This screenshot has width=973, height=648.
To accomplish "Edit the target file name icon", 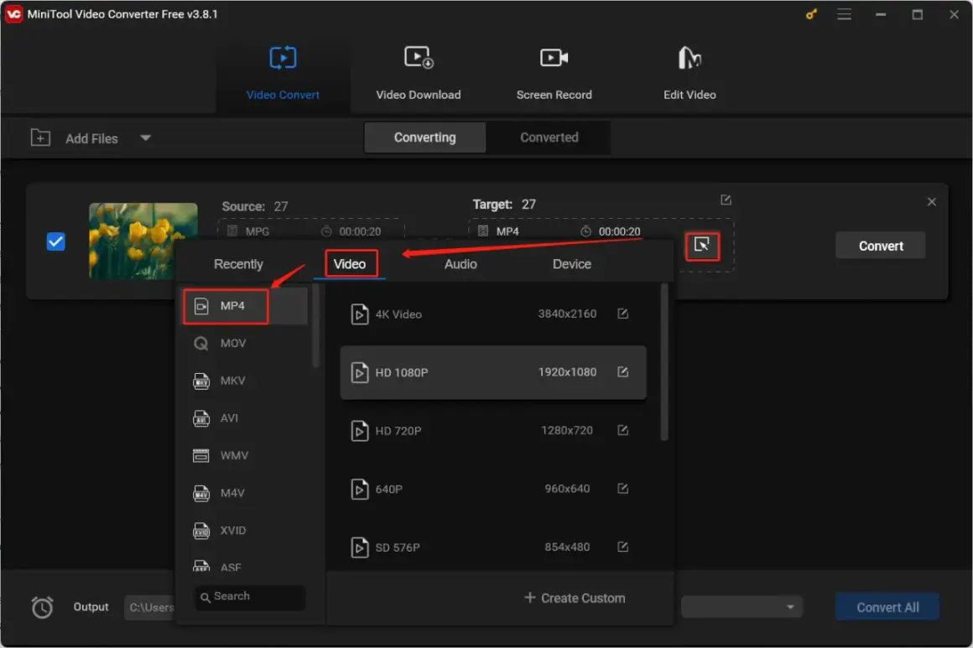I will 726,200.
